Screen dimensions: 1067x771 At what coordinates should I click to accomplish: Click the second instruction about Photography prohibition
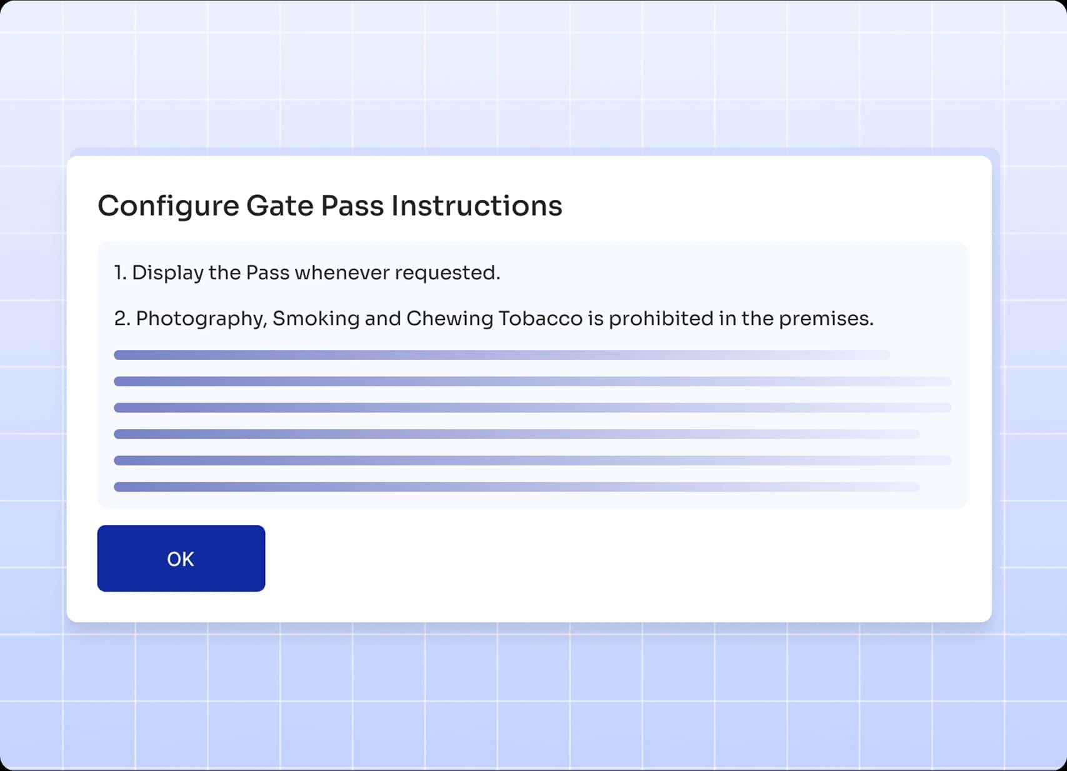click(493, 319)
